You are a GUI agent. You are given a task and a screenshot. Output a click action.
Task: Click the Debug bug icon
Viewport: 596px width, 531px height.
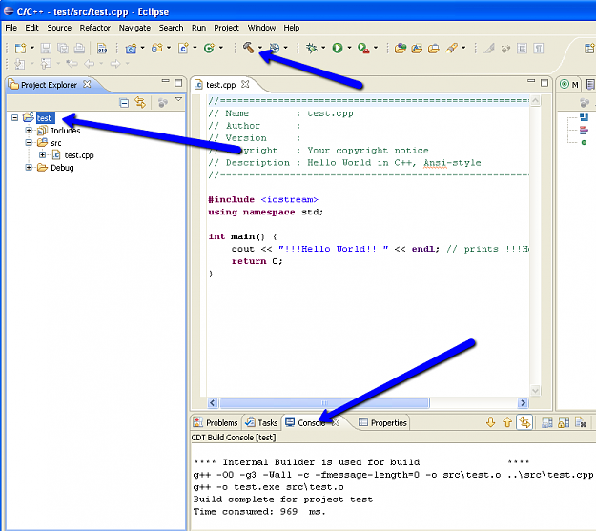311,49
